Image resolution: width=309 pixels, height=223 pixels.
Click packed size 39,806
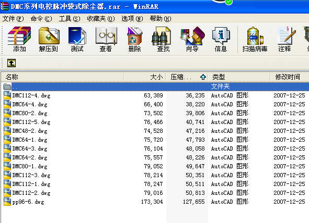tap(195, 113)
